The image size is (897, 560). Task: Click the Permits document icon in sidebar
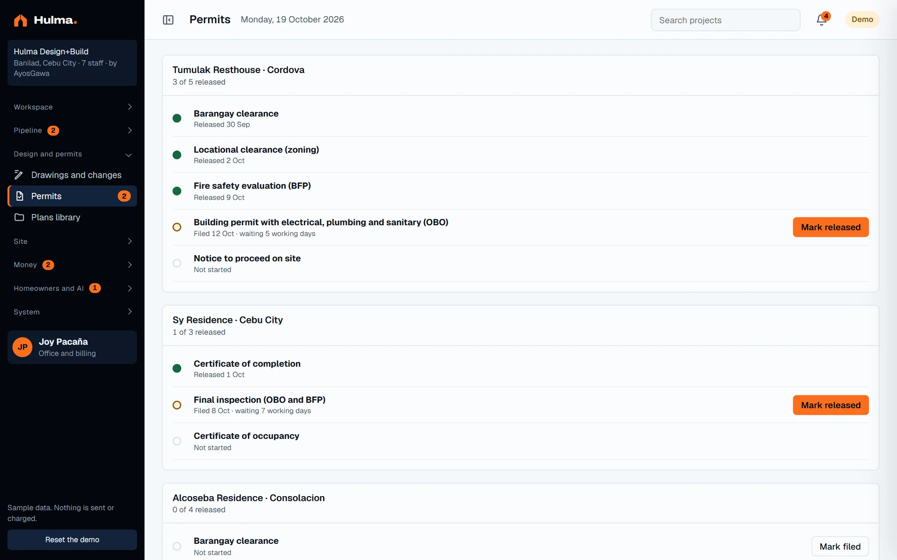click(x=20, y=196)
